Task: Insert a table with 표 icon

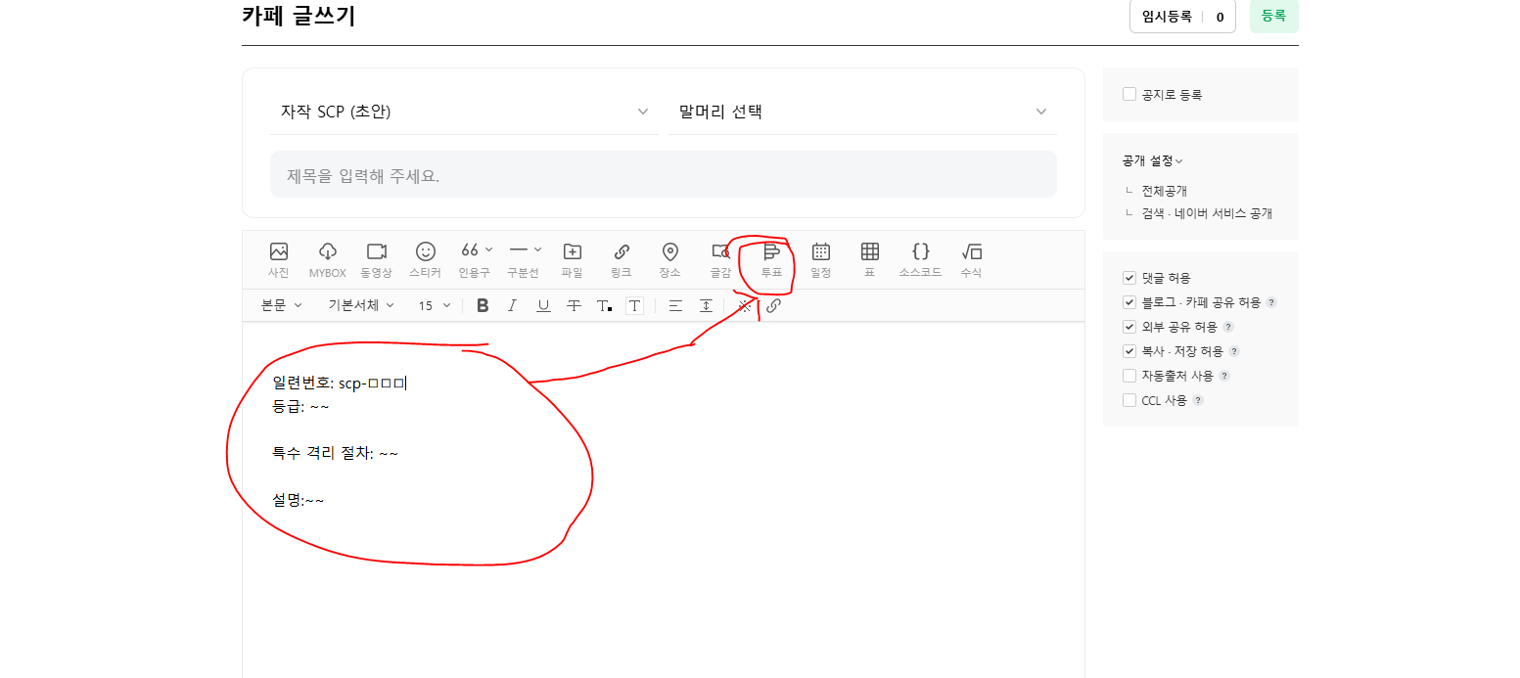Action: click(x=869, y=259)
